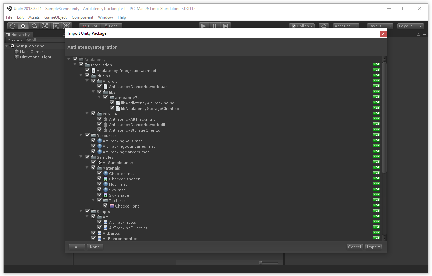This screenshot has width=432, height=276.
Task: Uncheck the root Antilatency folder checkbox
Action: click(x=75, y=59)
